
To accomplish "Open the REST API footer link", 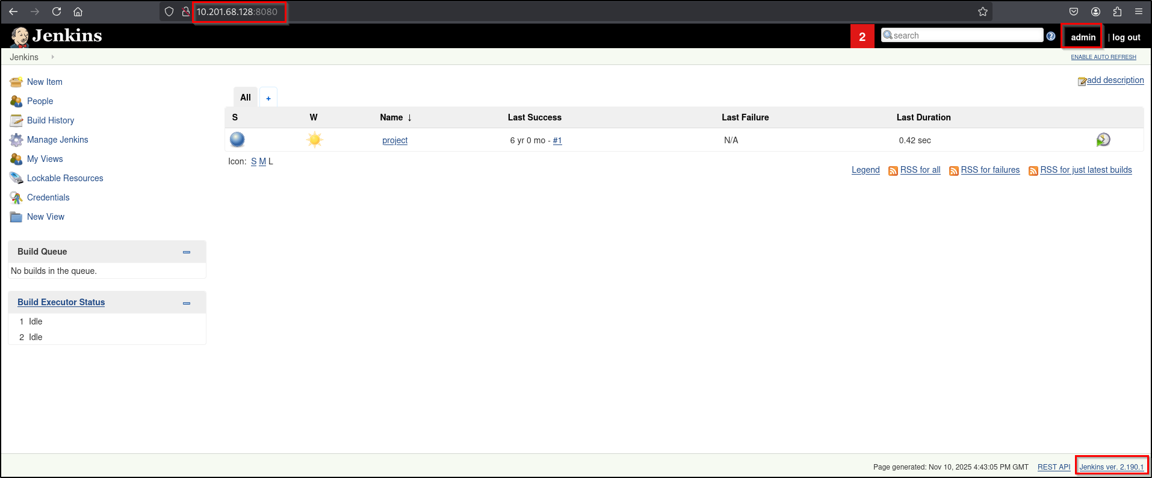I will [x=1054, y=467].
